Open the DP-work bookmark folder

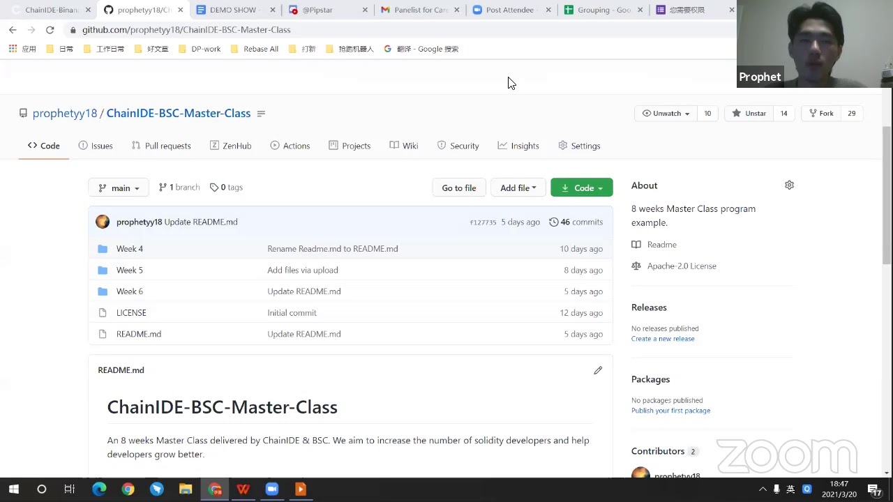click(200, 49)
